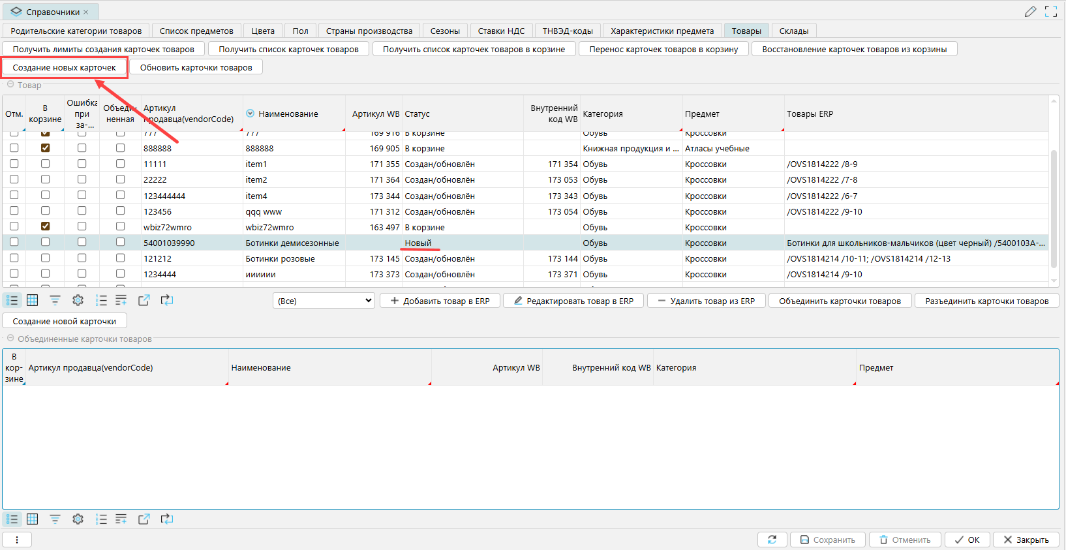Click the vertical scrollbar of the products grid
Viewport: 1066px width, 550px height.
(1054, 209)
